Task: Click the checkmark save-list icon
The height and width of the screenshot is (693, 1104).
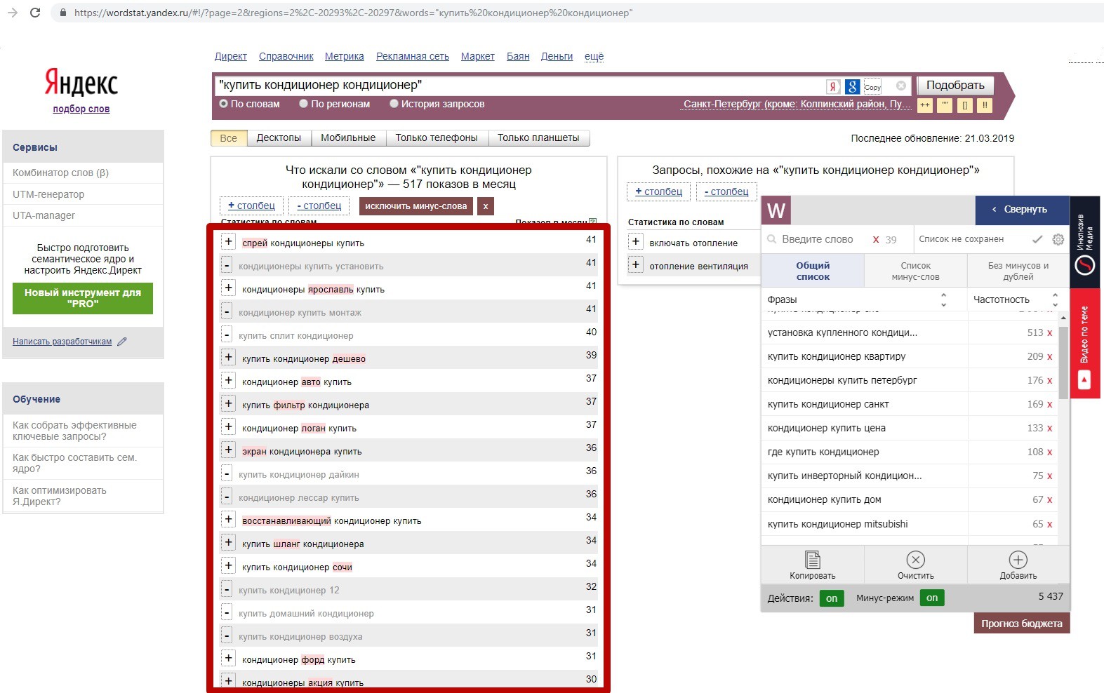Action: (1037, 239)
